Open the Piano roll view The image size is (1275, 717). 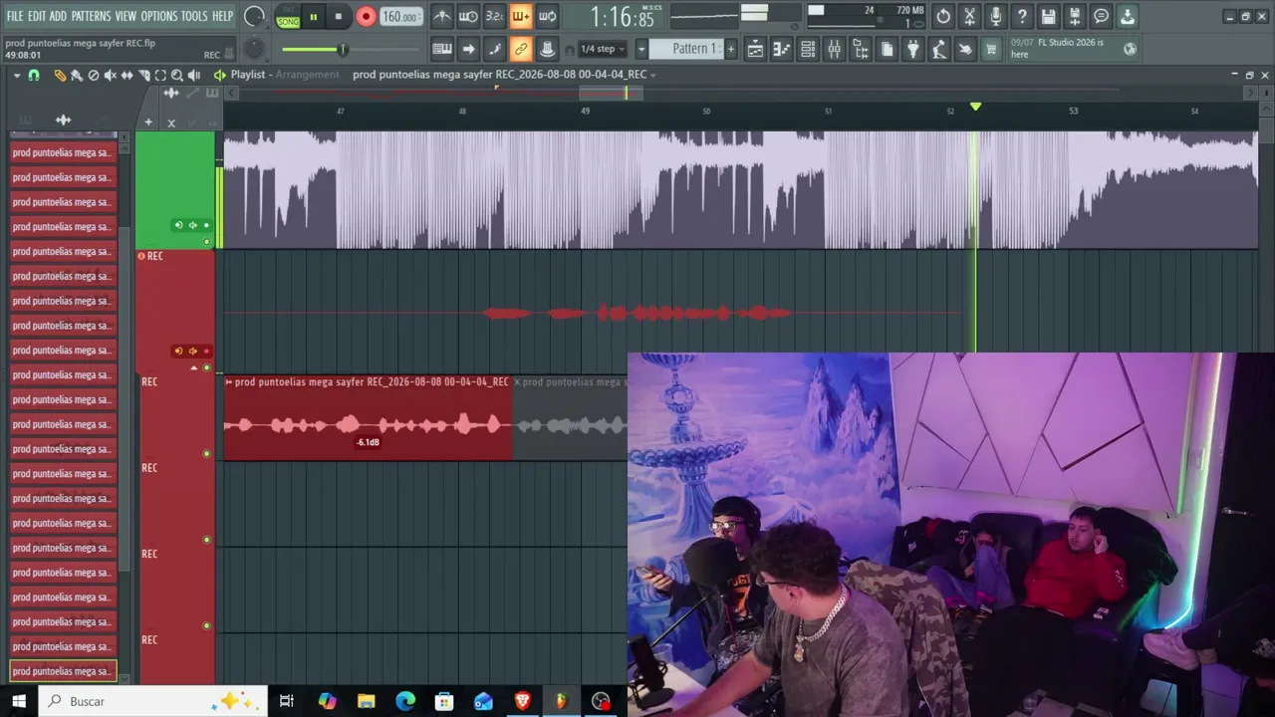click(782, 49)
